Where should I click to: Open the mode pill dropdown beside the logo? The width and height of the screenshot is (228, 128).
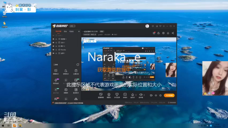pyautogui.click(x=72, y=26)
